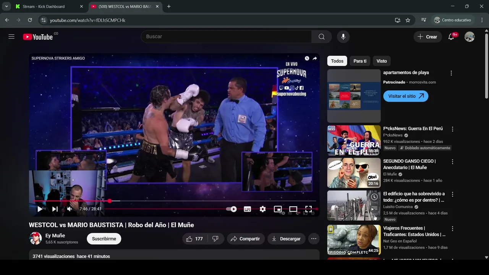Dislike the video with thumbs down

(215, 239)
